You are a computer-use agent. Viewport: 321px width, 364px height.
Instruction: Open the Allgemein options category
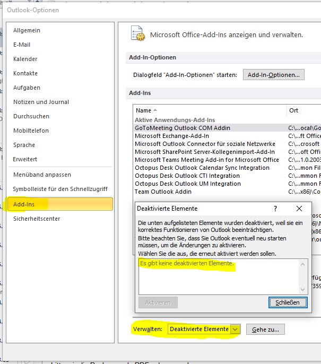27,30
